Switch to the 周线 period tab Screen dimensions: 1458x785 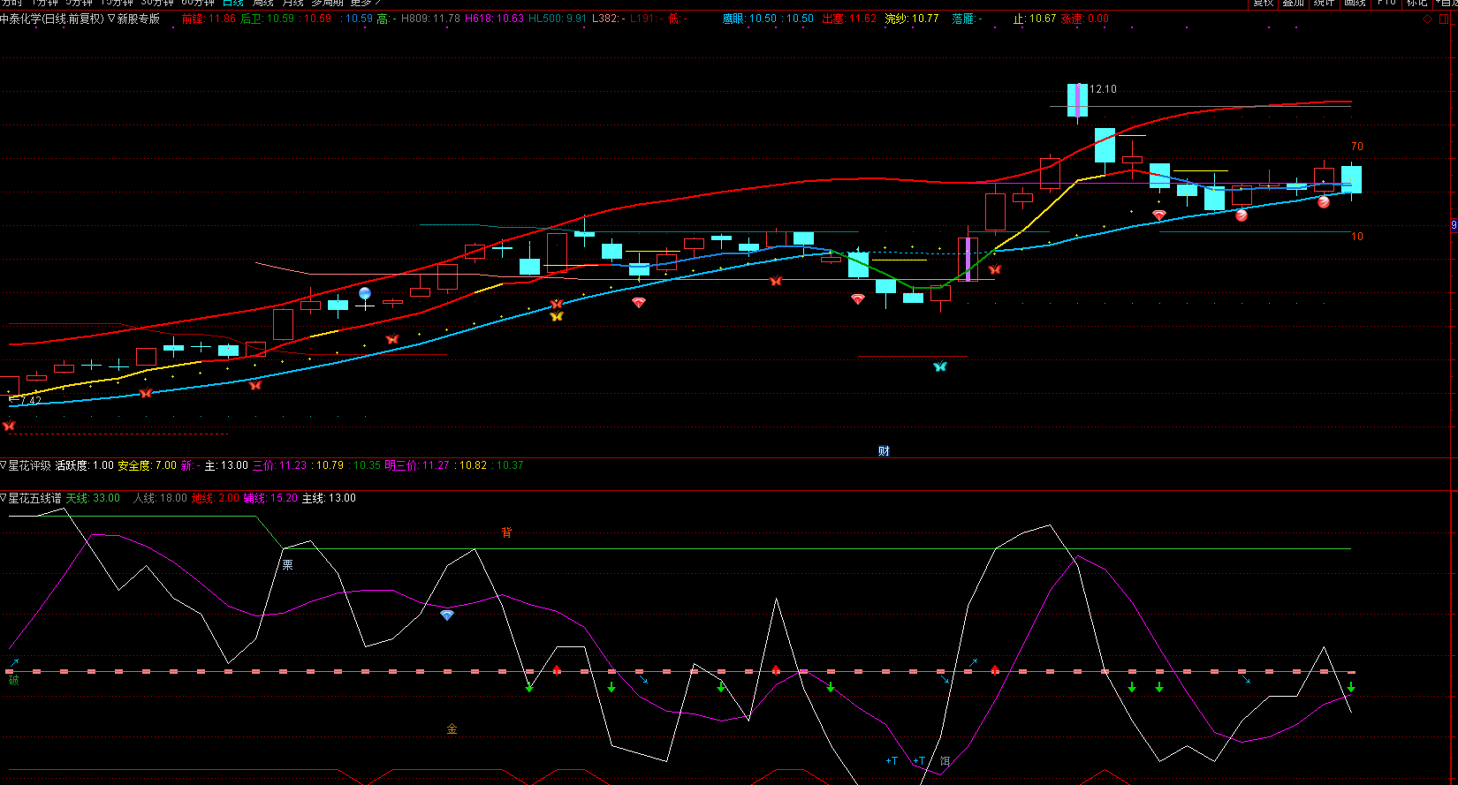263,4
